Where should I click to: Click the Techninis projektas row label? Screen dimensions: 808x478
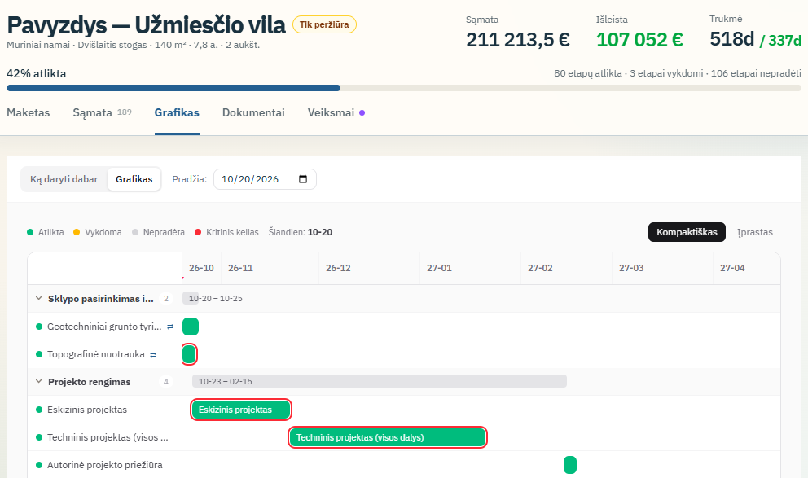coord(108,437)
